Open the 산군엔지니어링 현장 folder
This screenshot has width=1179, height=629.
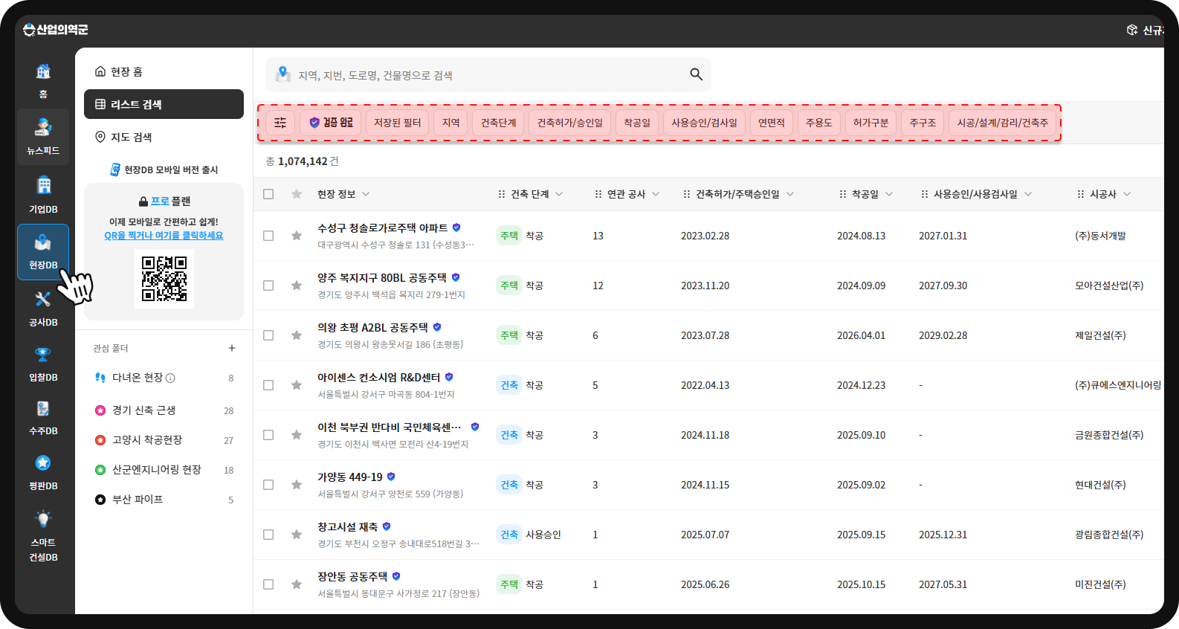pyautogui.click(x=164, y=470)
